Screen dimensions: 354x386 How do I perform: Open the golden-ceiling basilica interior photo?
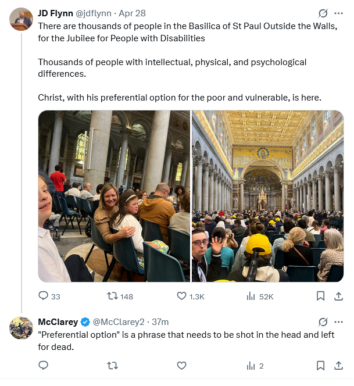(x=267, y=196)
